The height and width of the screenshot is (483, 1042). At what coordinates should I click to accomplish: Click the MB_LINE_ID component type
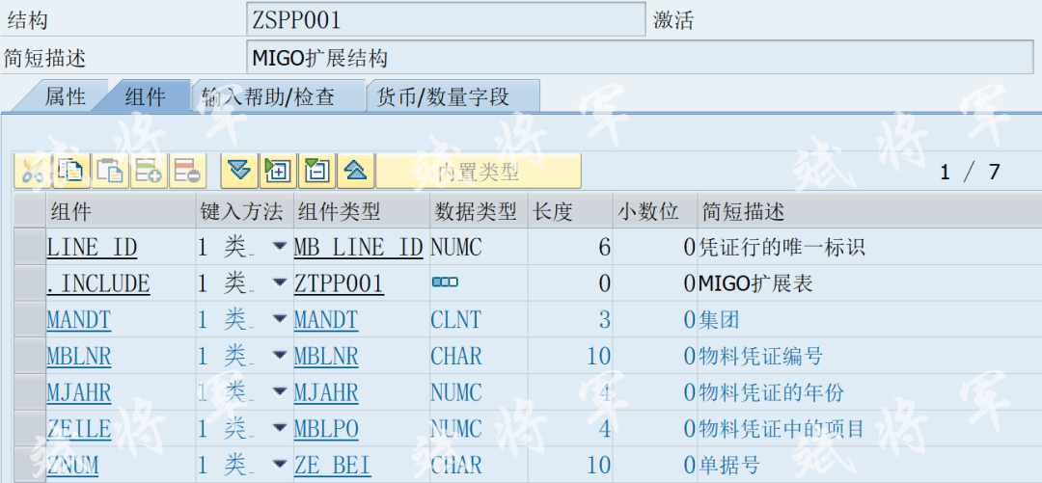click(x=359, y=248)
